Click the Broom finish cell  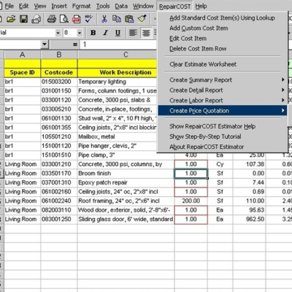coord(126,173)
